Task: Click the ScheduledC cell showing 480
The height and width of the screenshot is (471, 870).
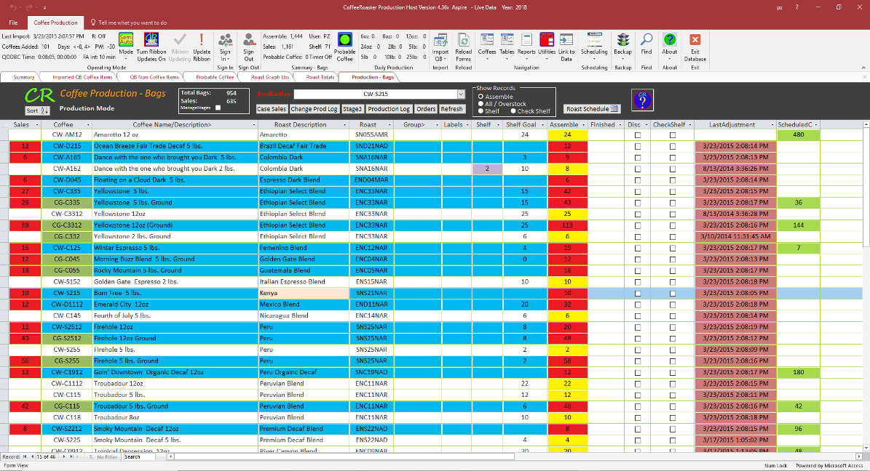Action: [799, 134]
